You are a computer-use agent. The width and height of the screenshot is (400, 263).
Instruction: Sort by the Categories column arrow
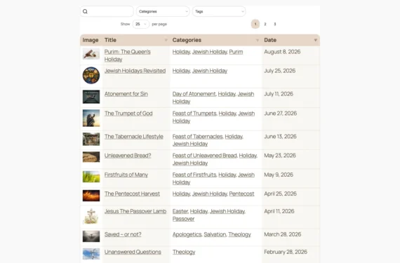[258, 40]
